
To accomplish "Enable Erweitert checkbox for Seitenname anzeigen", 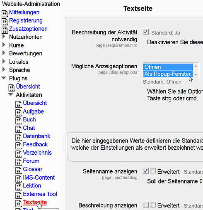I will point(153,171).
